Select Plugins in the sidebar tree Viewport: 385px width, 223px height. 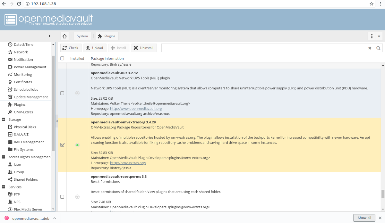click(26, 104)
